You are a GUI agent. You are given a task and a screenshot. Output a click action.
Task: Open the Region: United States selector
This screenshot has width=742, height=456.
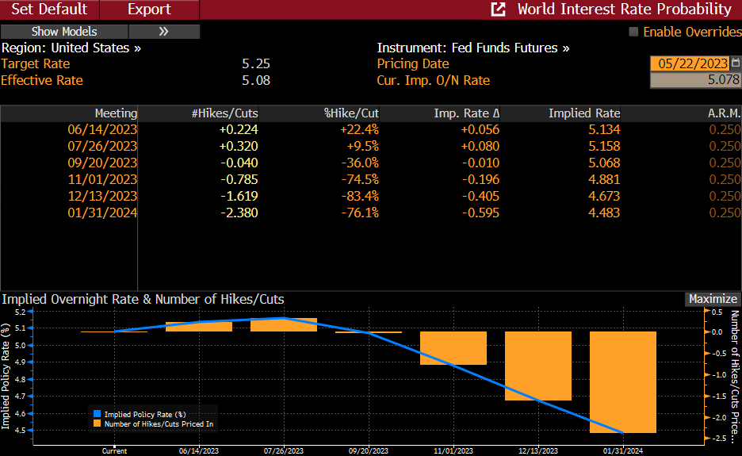(71, 48)
